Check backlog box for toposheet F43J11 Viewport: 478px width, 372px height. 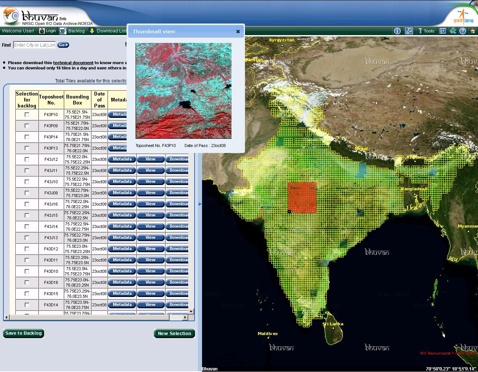(27, 171)
